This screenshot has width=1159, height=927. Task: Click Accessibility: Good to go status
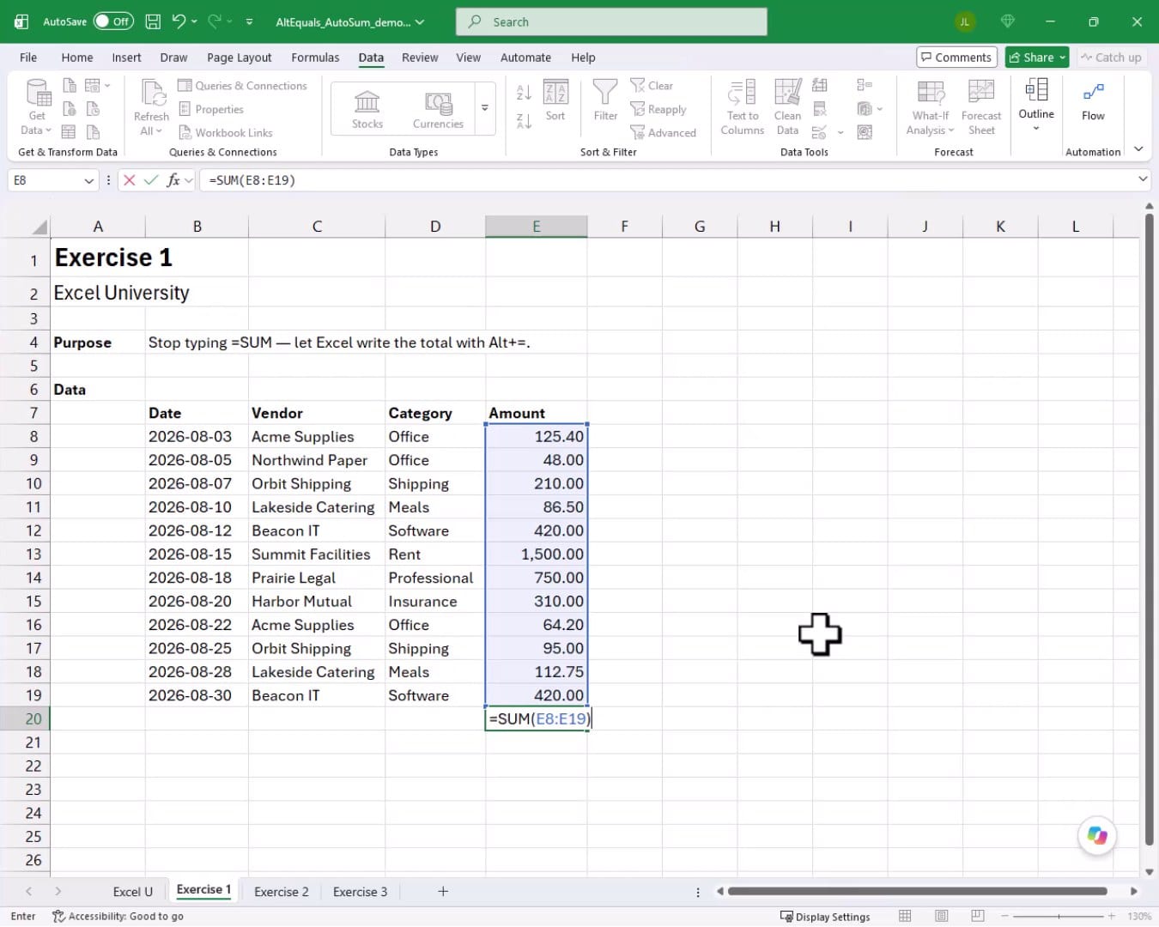(x=118, y=917)
